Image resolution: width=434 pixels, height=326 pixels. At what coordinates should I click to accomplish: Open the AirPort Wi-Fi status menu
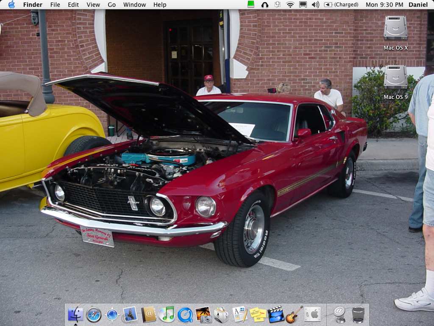pyautogui.click(x=290, y=5)
